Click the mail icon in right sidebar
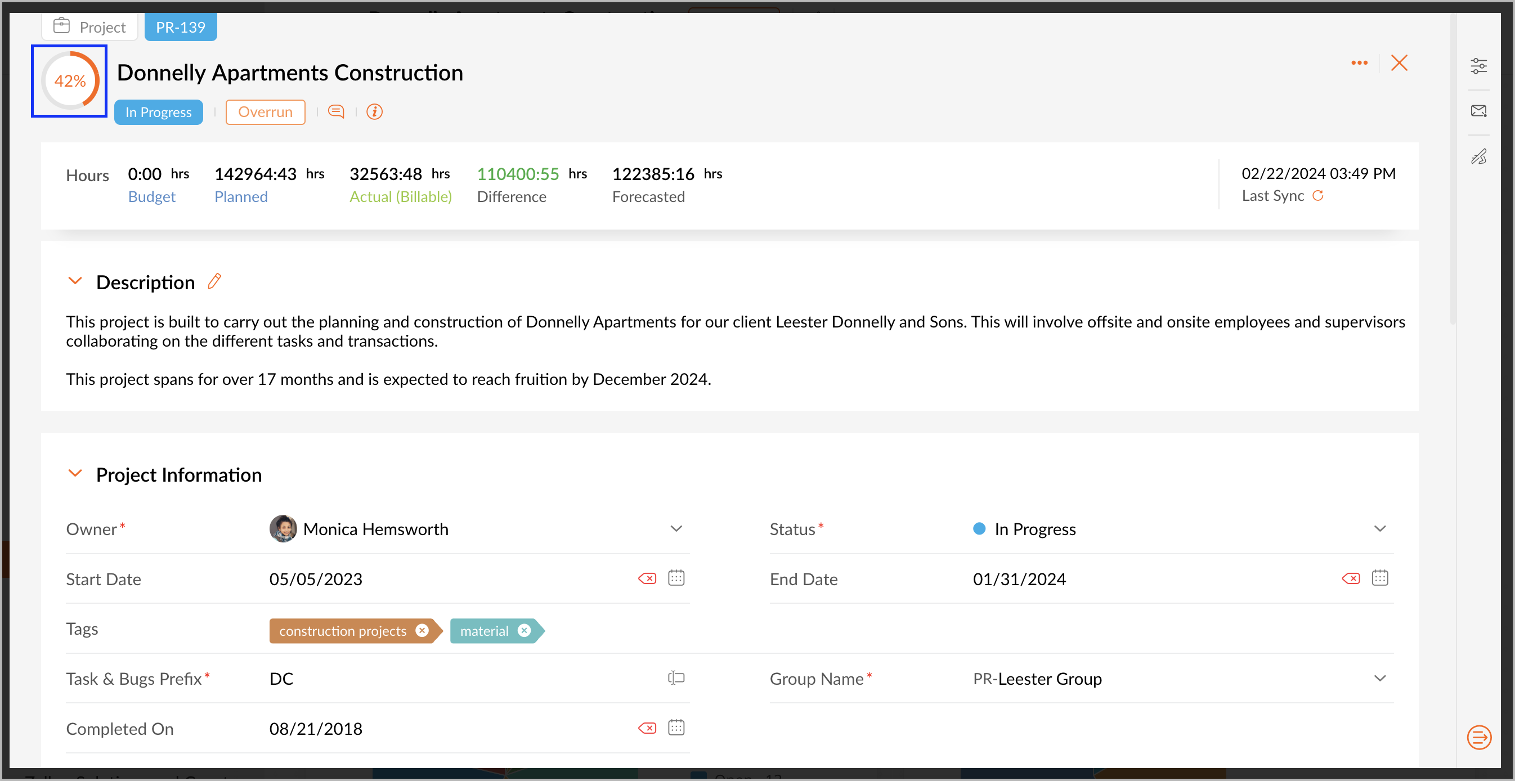The image size is (1515, 781). (x=1478, y=111)
